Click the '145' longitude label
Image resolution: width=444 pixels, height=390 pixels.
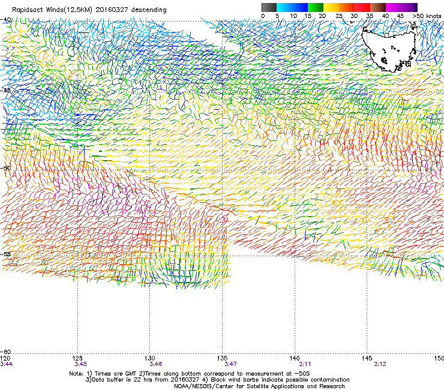tap(367, 358)
